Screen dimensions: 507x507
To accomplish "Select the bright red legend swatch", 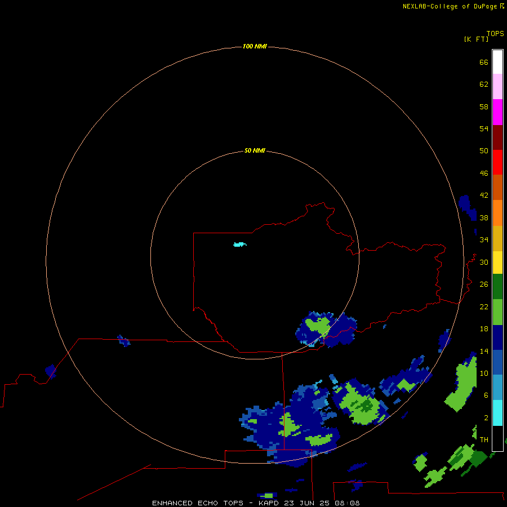I will 497,162.
